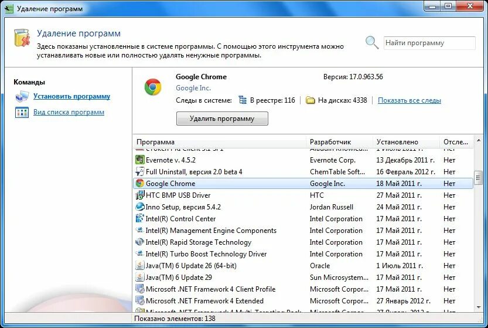Click the disk traces folder icon
The width and height of the screenshot is (488, 328).
tap(310, 100)
